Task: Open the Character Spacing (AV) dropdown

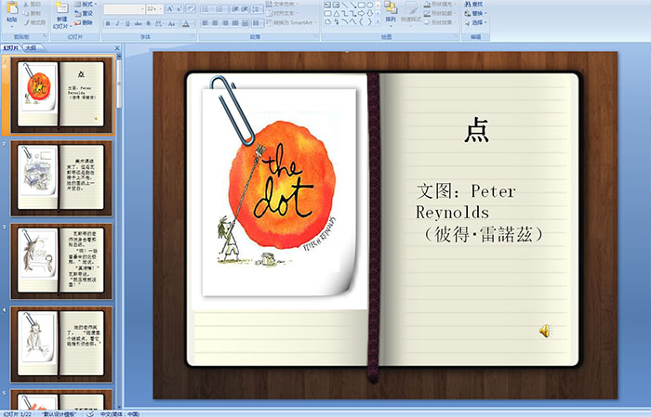Action: (159, 23)
